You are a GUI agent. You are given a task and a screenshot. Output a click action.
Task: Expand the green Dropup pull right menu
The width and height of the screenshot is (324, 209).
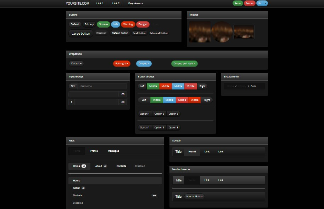tap(184, 64)
